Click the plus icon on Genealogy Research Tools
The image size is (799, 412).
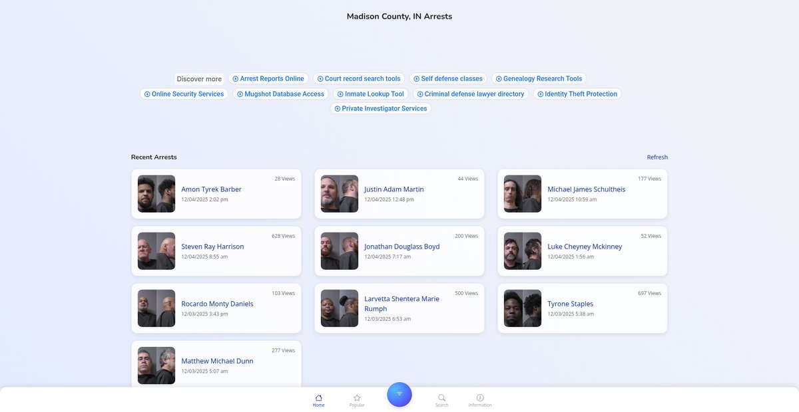(499, 79)
